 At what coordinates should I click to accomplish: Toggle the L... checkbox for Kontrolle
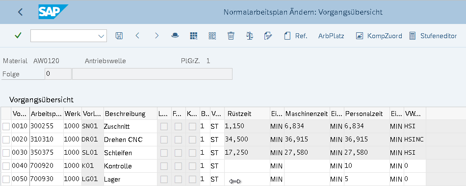[164, 166]
